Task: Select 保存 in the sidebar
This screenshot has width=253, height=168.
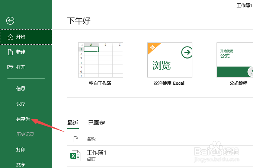Action: [21, 104]
